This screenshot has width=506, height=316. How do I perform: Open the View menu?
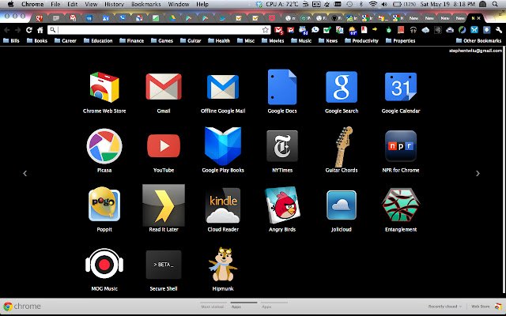click(91, 4)
